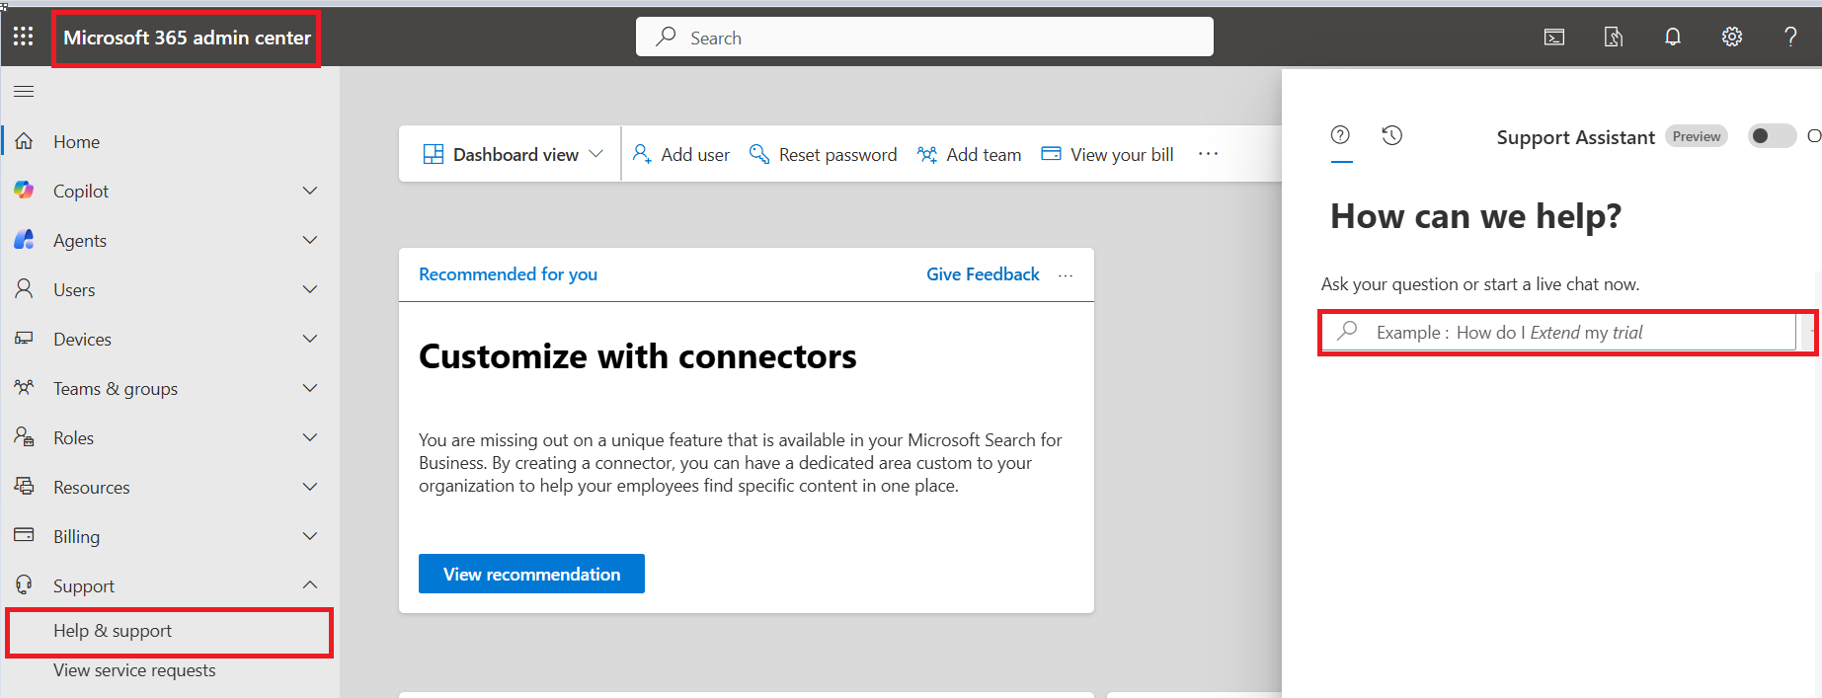
Task: Click the Microsoft 365 admin center title
Action: [187, 38]
